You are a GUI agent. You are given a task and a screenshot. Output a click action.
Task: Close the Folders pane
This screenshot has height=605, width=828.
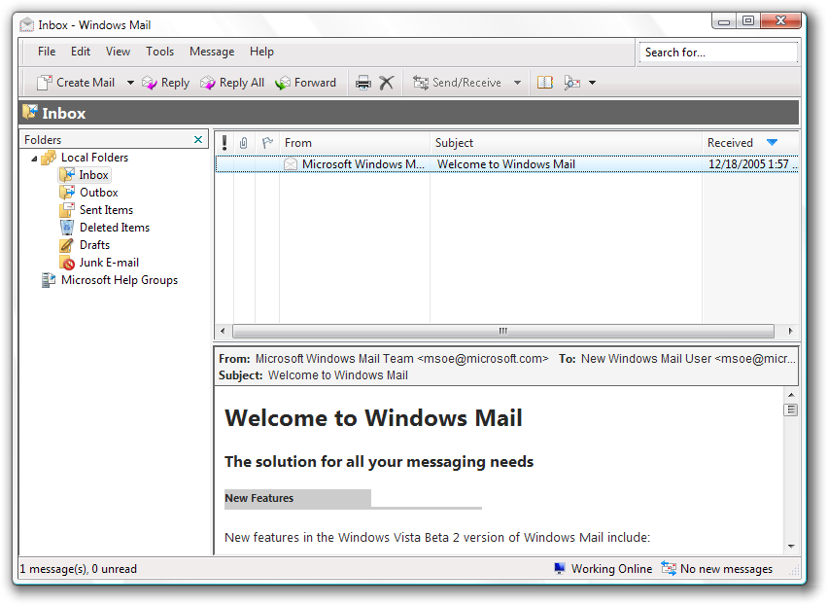point(199,140)
